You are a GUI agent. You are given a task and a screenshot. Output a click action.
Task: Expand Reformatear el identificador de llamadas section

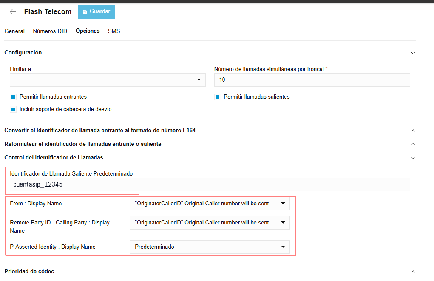(413, 144)
